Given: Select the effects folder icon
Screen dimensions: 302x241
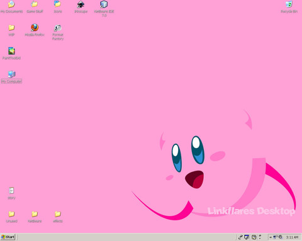Looking at the screenshot, I should coord(58,217).
